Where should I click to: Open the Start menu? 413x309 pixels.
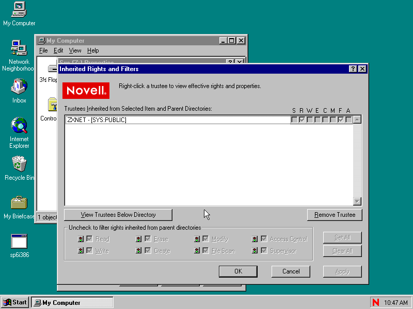15,302
